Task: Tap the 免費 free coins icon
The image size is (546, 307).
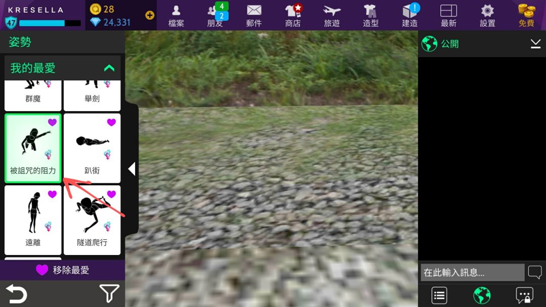Action: 526,16
